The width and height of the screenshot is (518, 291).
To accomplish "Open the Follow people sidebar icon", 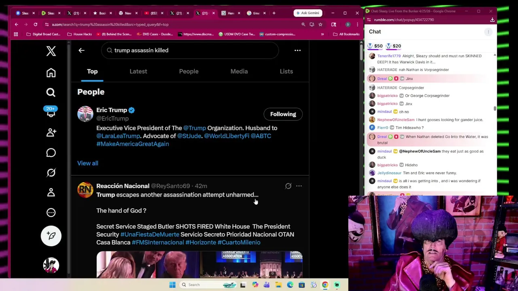I will [51, 133].
